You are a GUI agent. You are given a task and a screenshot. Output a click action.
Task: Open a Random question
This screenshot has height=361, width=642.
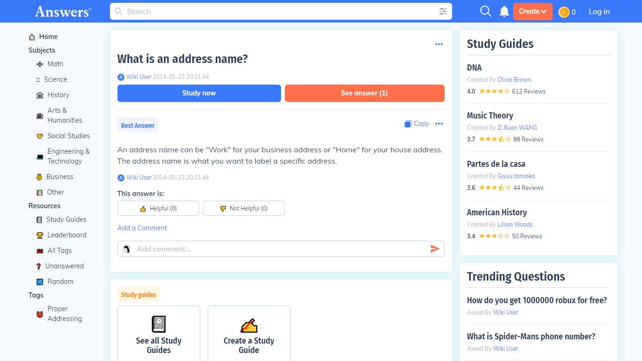[x=60, y=282]
